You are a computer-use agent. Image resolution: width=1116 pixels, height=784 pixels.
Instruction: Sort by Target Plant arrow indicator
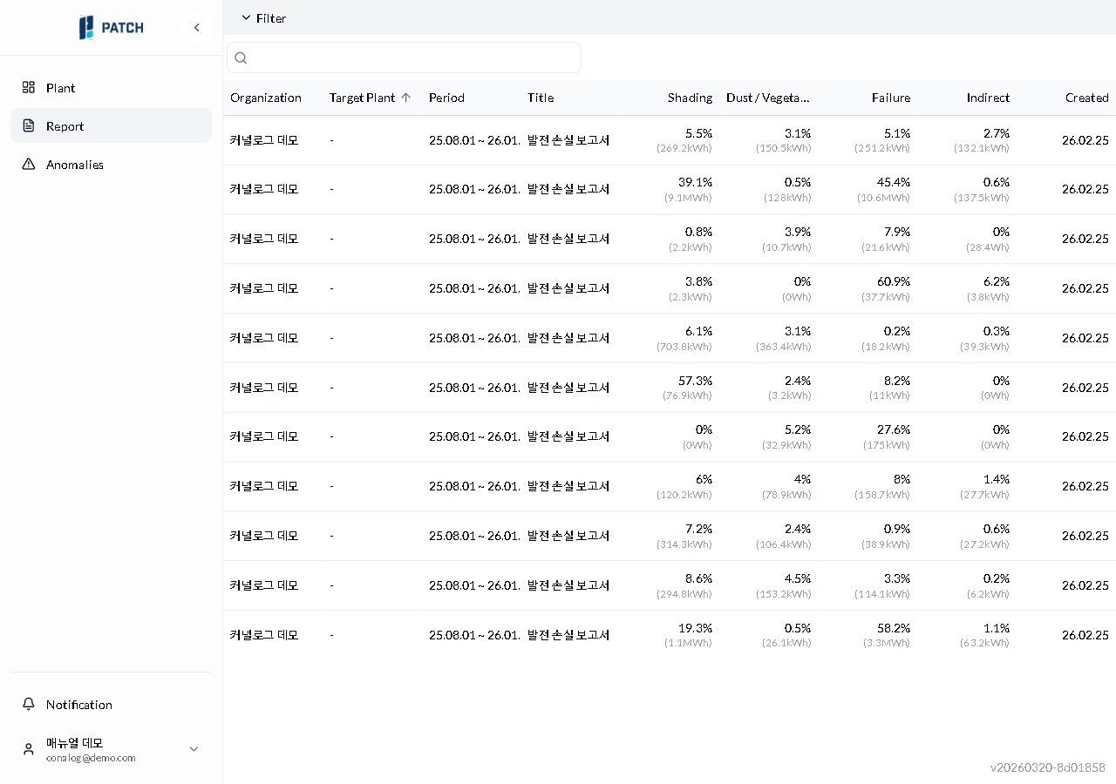pos(405,98)
